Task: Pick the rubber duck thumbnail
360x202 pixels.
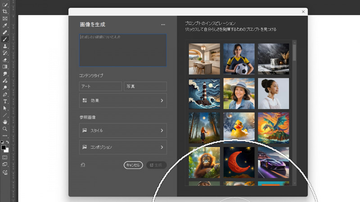Action: click(x=239, y=128)
